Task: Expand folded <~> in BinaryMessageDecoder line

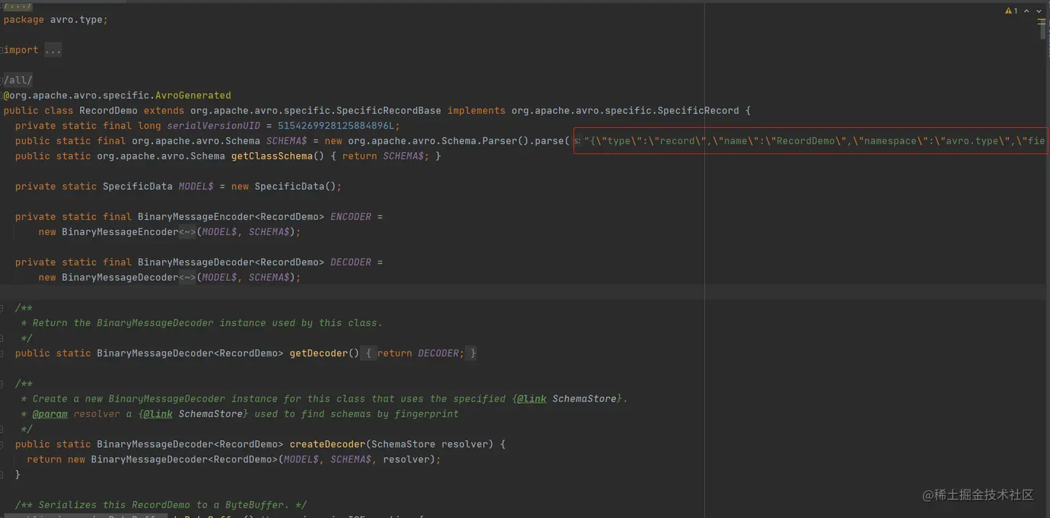Action: pyautogui.click(x=187, y=277)
